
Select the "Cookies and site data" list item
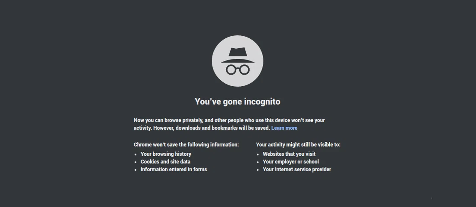coord(165,162)
